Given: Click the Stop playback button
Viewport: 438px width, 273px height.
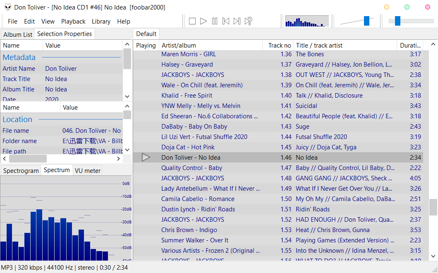Looking at the screenshot, I should coord(192,21).
